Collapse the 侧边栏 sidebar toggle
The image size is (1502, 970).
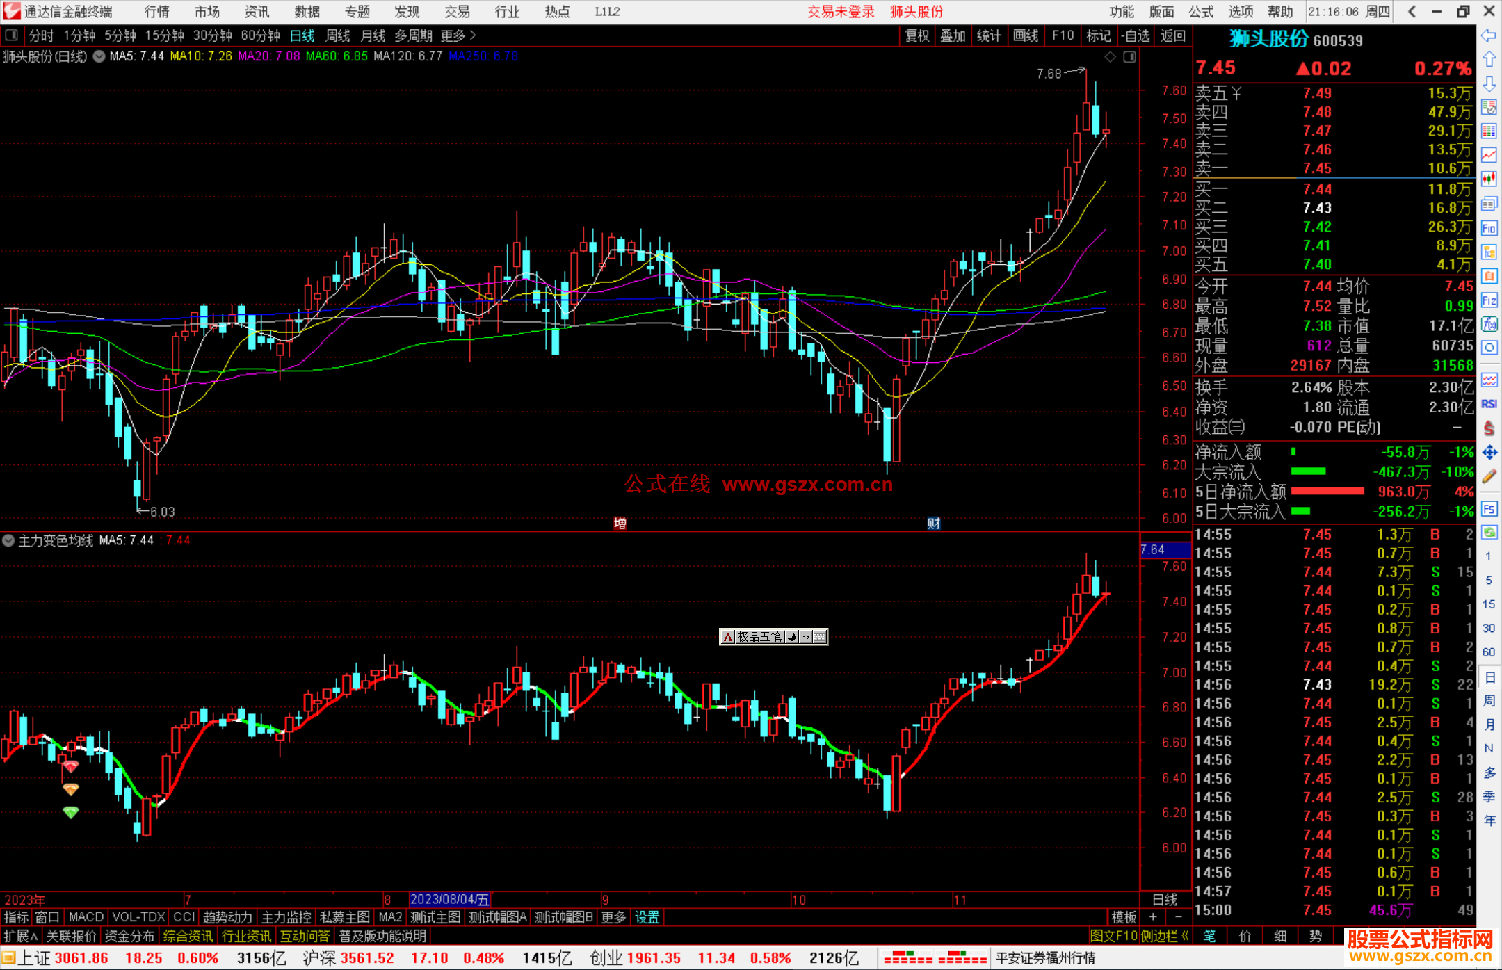1164,936
